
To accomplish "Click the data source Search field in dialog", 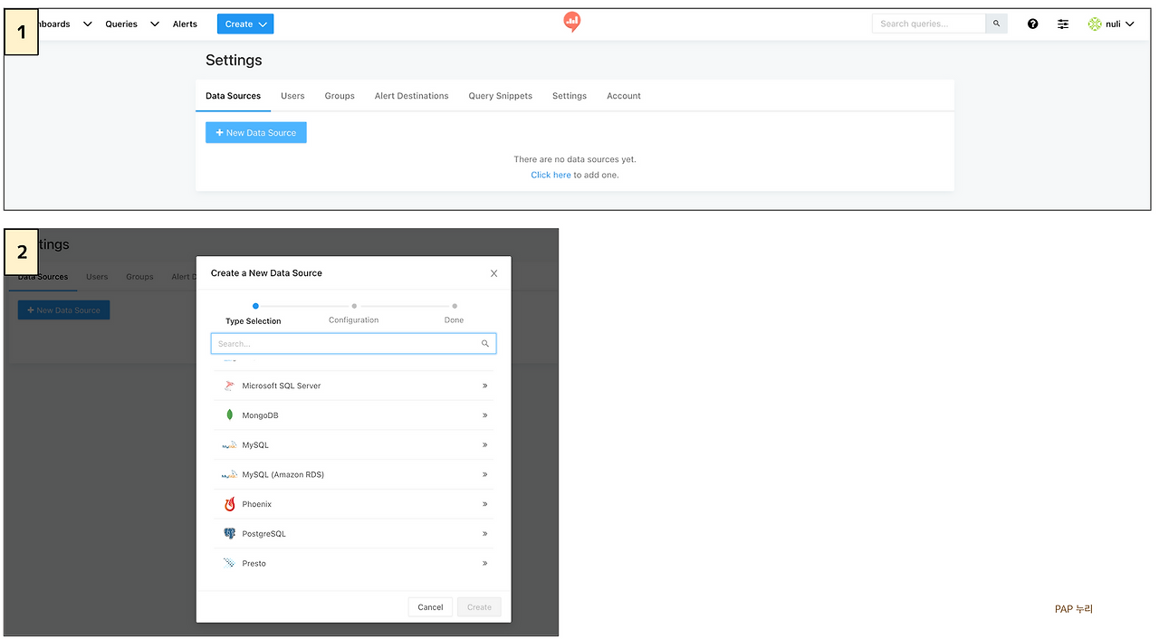I will [353, 344].
